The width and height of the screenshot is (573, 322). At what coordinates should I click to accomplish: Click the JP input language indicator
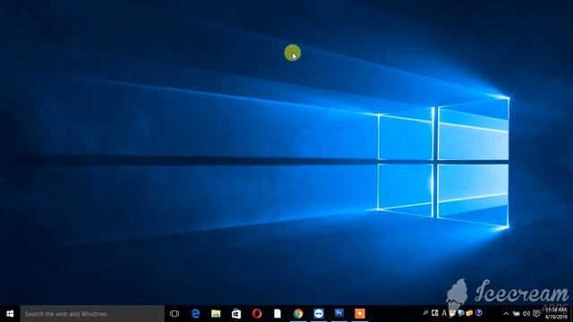[x=425, y=313]
